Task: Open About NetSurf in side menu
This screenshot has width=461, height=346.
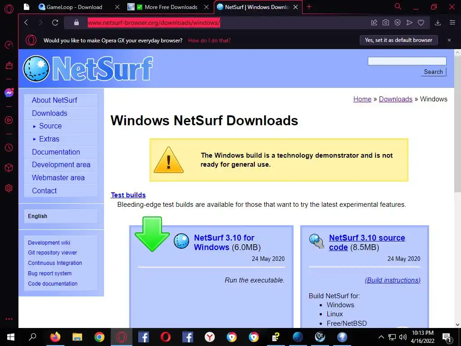Action: click(x=61, y=100)
